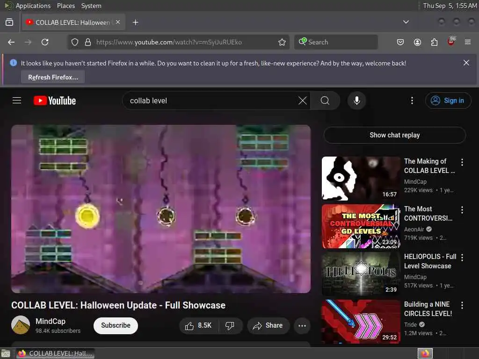Click THE MOST CONTROVERSIAL GD LEVELS thumbnail
479x359 pixels.
click(361, 226)
